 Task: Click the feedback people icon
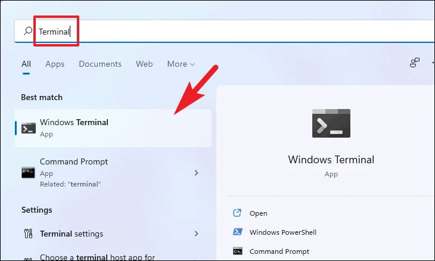[x=415, y=63]
